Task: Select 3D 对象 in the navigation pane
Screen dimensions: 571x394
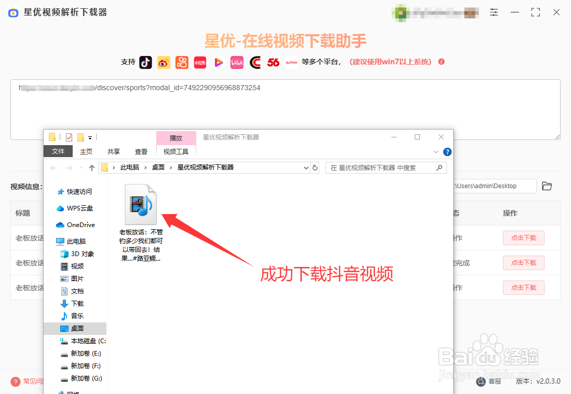Action: coord(77,254)
